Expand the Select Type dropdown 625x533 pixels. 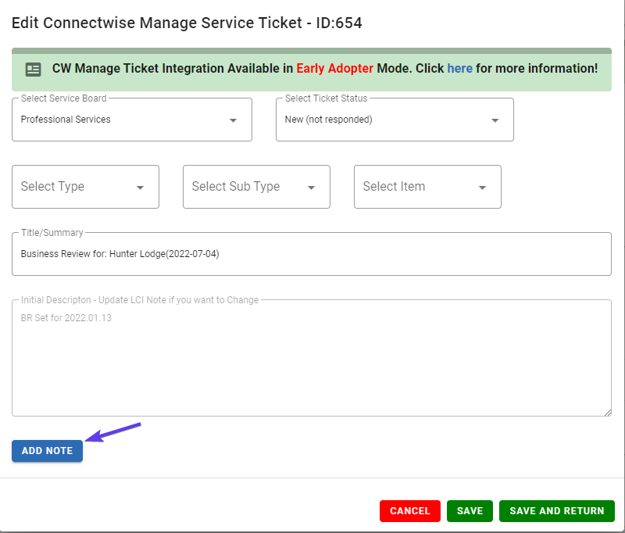click(x=85, y=187)
